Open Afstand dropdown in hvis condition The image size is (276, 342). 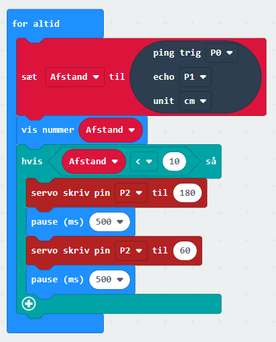[94, 162]
